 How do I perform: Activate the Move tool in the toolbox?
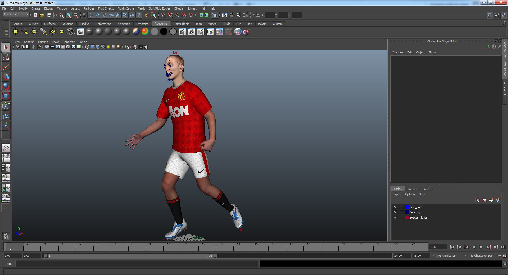6,77
